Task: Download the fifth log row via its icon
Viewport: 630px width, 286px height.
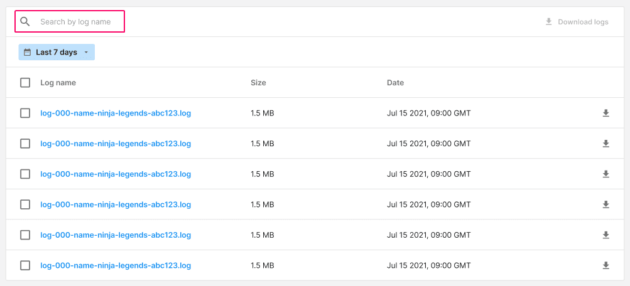Action: [606, 235]
